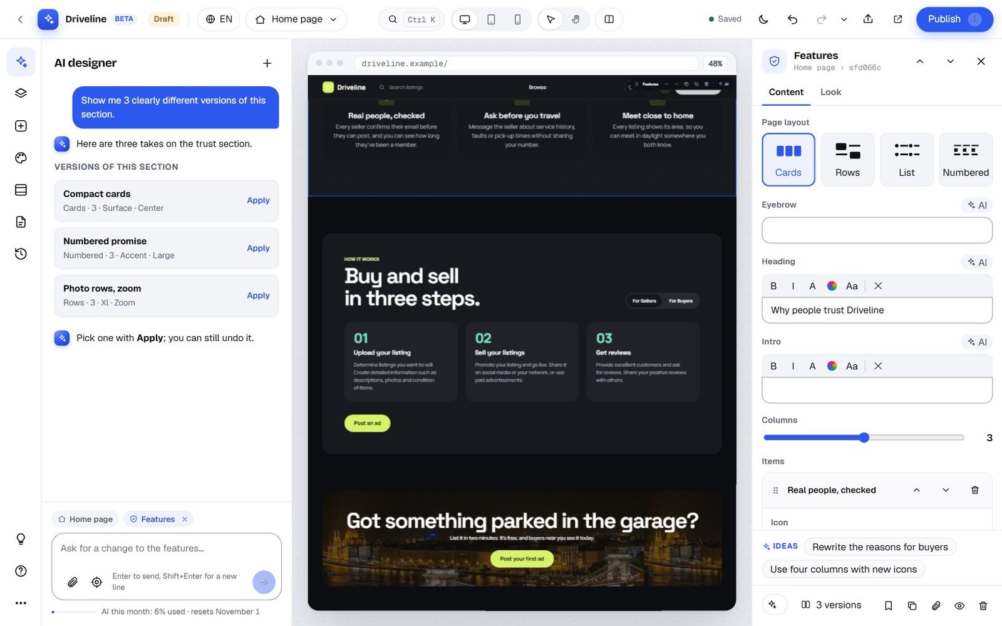Open the pages document icon in sidebar
1002x626 pixels.
[21, 222]
